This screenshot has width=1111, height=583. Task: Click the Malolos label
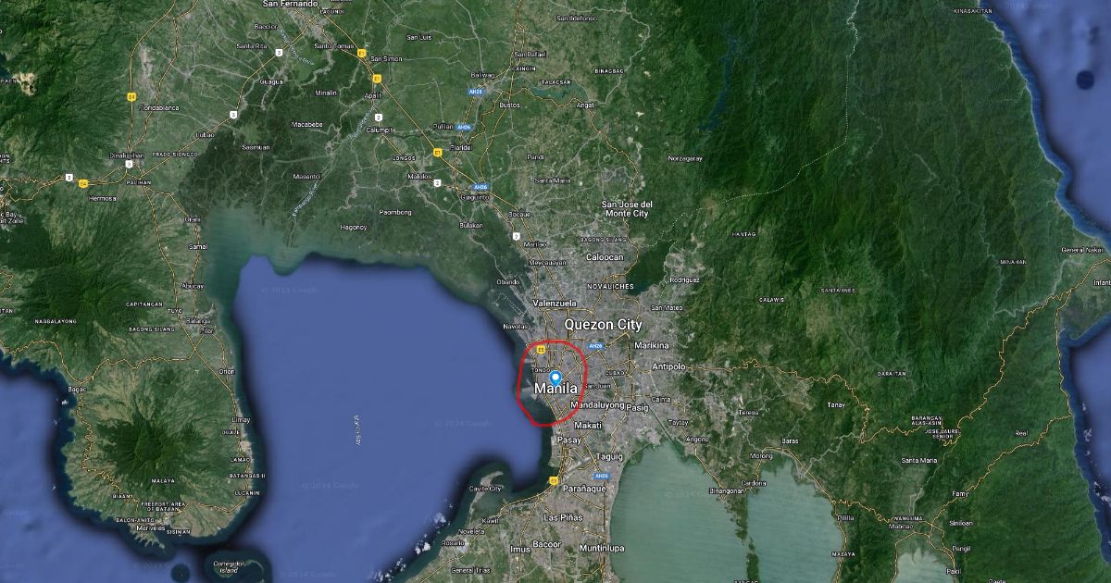(x=420, y=176)
